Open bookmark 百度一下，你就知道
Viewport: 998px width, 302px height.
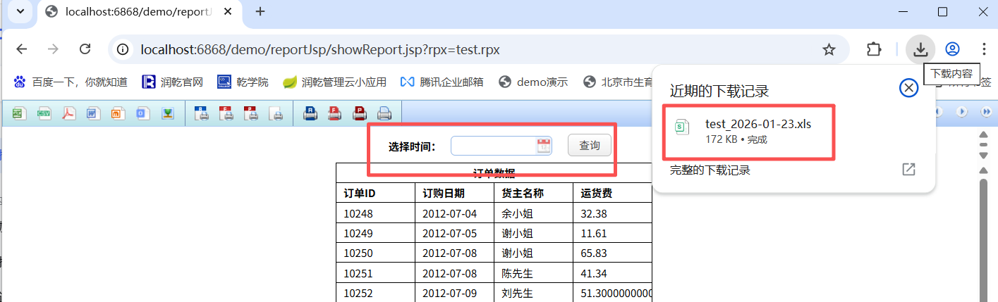pos(71,82)
